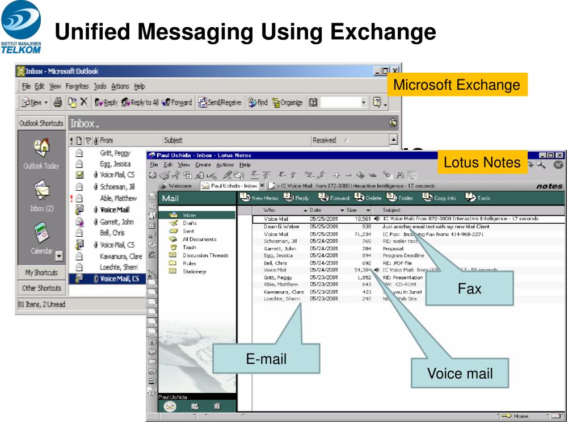Image resolution: width=581 pixels, height=436 pixels.
Task: Click Copy into in Lotus Notes action bar
Action: coord(439,198)
